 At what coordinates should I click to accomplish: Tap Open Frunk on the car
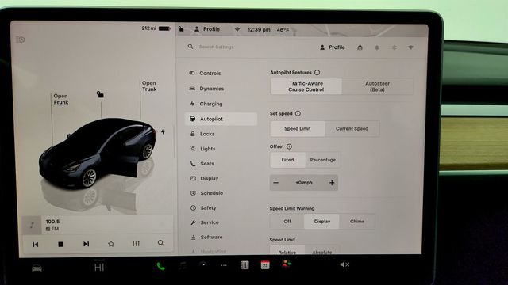coord(60,99)
